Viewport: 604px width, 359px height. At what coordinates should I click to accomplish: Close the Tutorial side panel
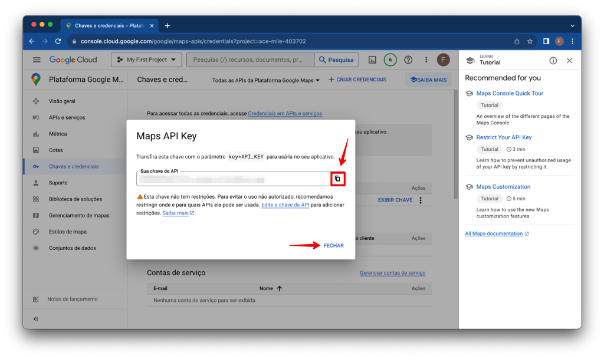pos(569,61)
